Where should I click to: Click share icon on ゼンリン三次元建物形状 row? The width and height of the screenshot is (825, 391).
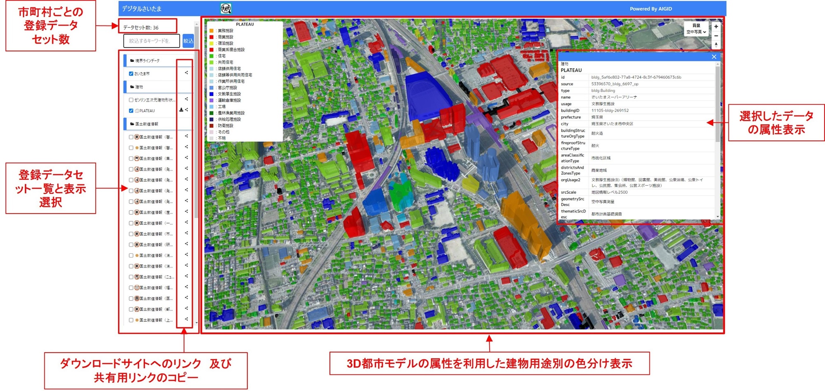point(186,99)
